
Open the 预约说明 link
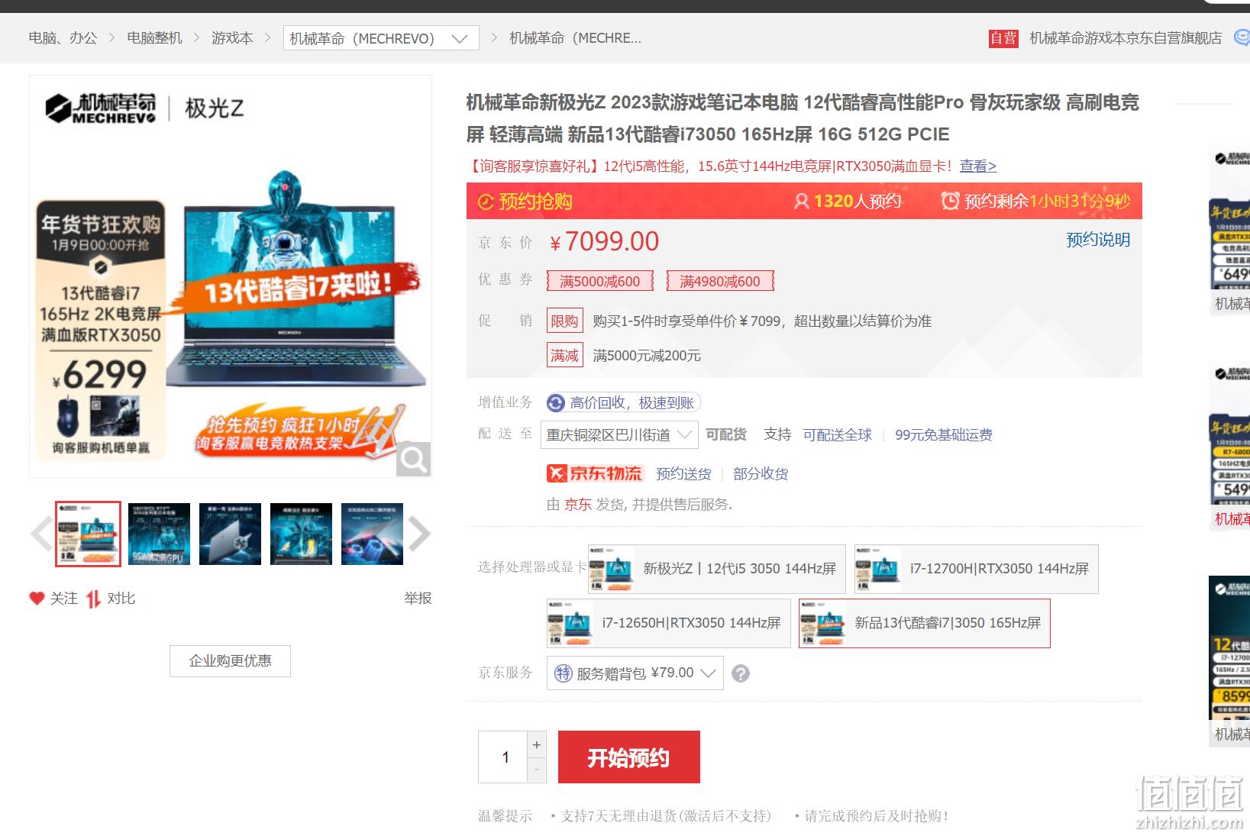[1098, 240]
